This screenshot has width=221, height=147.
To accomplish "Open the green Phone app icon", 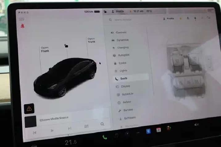I will (x=105, y=137).
